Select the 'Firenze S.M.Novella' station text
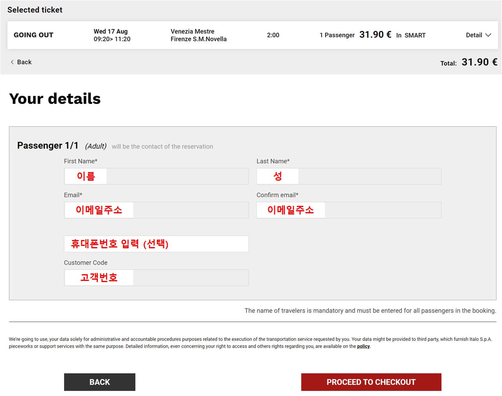The width and height of the screenshot is (502, 396). click(x=199, y=39)
